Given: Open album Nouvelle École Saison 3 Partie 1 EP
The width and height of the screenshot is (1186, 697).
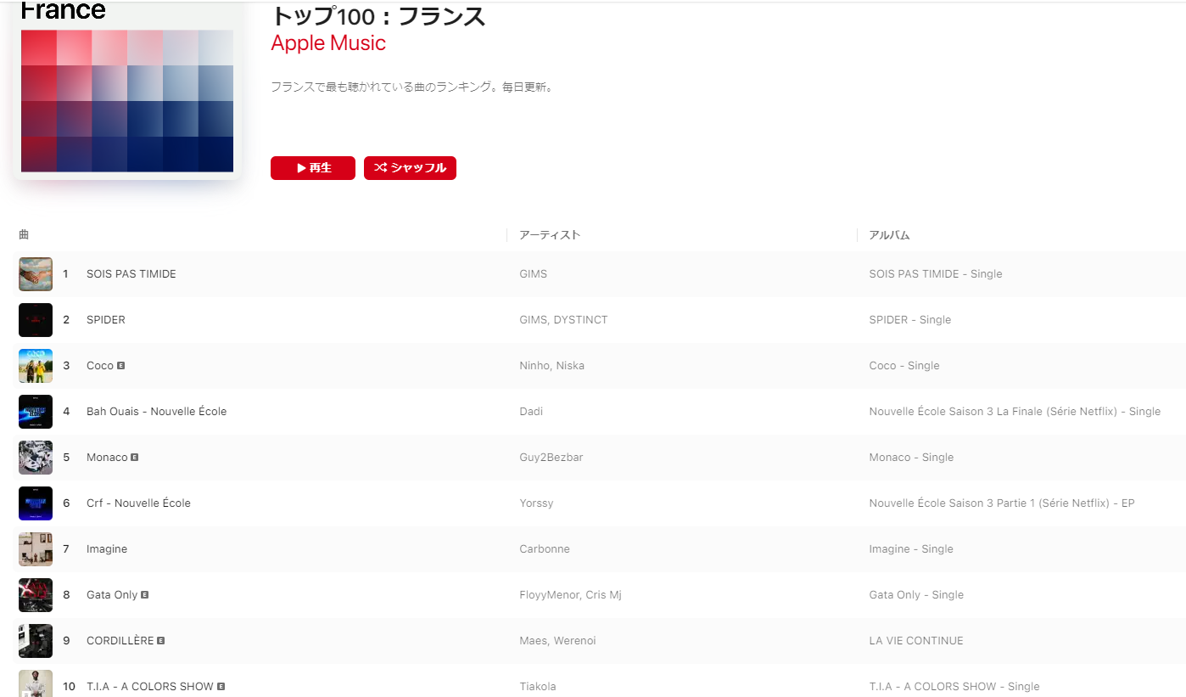Looking at the screenshot, I should [x=1002, y=503].
